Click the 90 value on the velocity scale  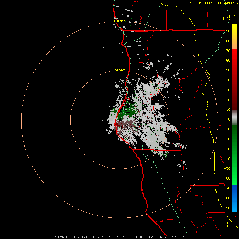(x=228, y=31)
